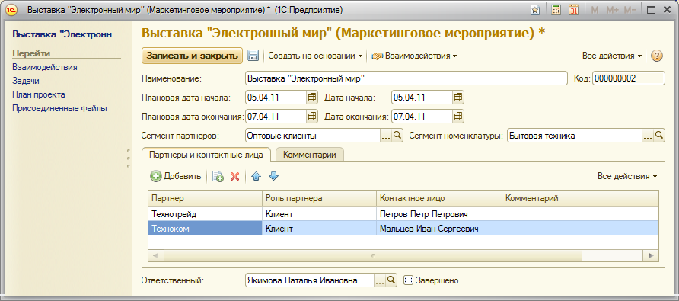Click the navigation panel splitter handle

point(129,159)
